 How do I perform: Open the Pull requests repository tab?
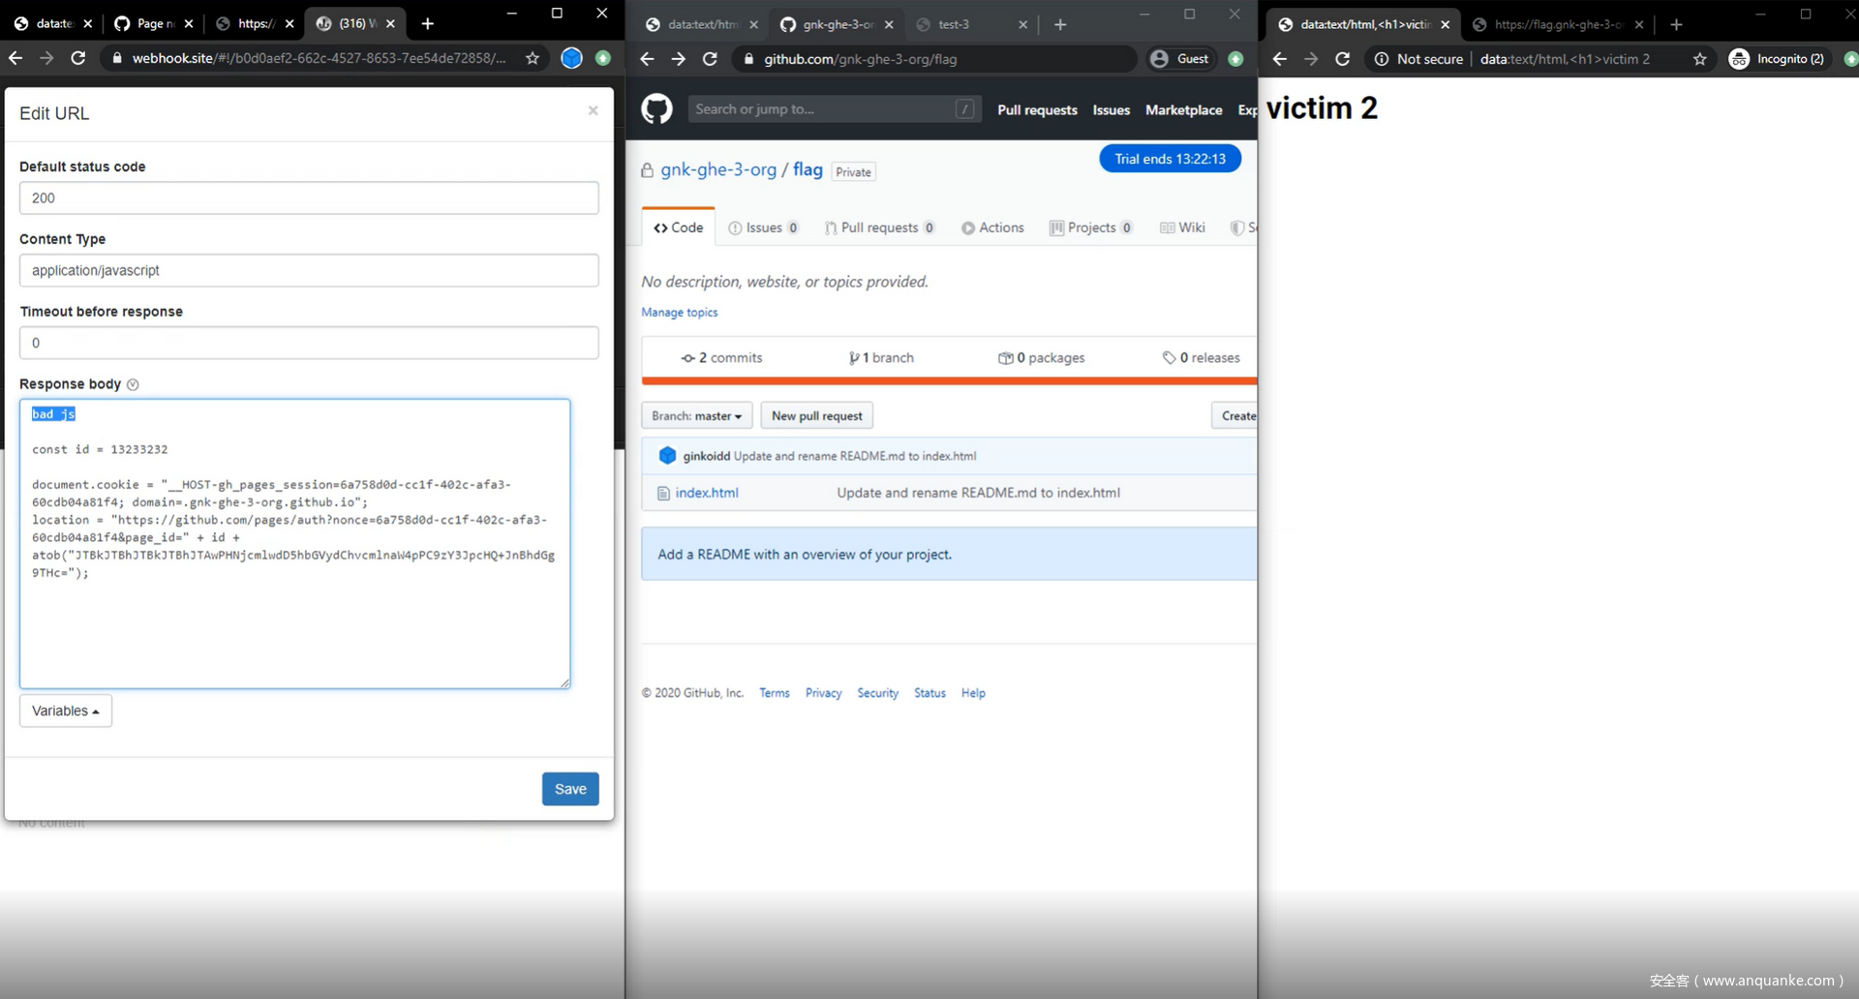tap(879, 227)
